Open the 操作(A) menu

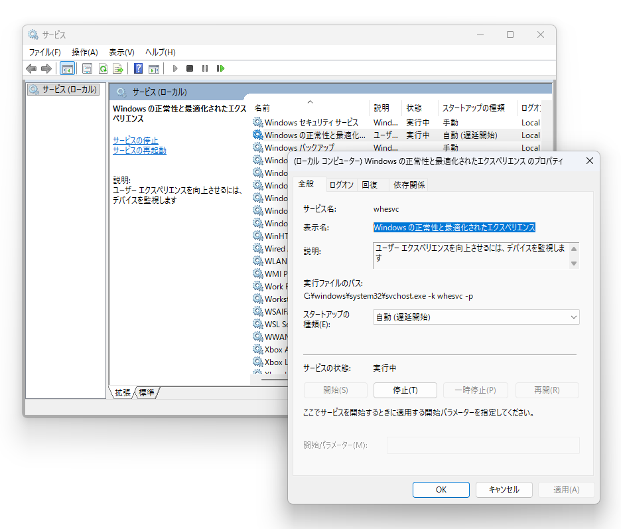(85, 52)
